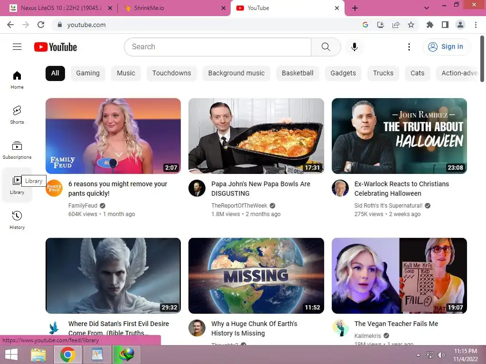Click browser back arrow
This screenshot has height=364, width=486.
[10, 25]
